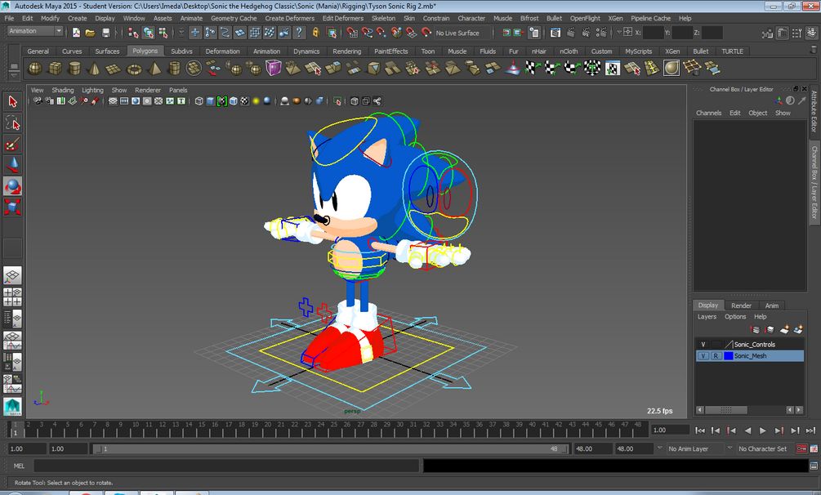
Task: Open the Skeleton menu
Action: pyautogui.click(x=383, y=18)
